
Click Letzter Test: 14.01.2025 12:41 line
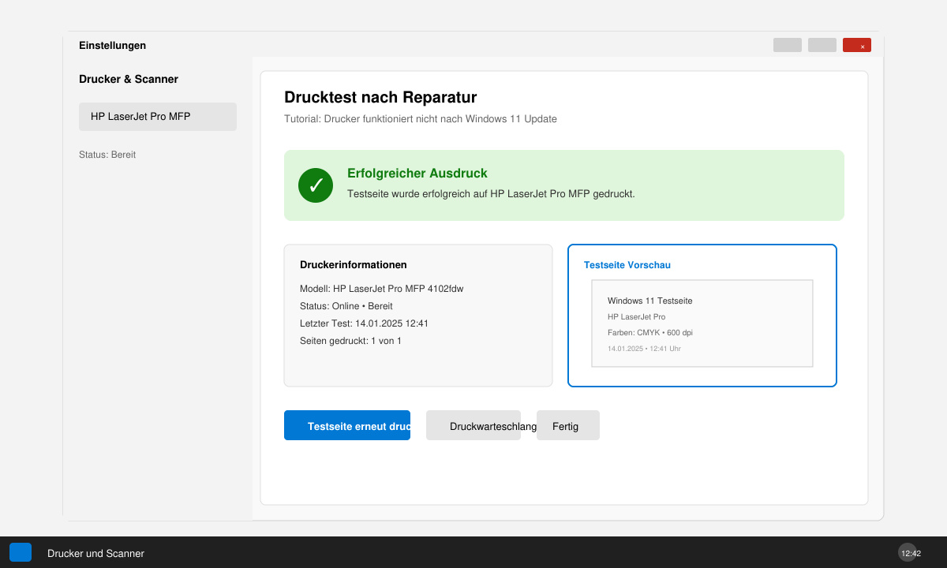click(x=364, y=323)
